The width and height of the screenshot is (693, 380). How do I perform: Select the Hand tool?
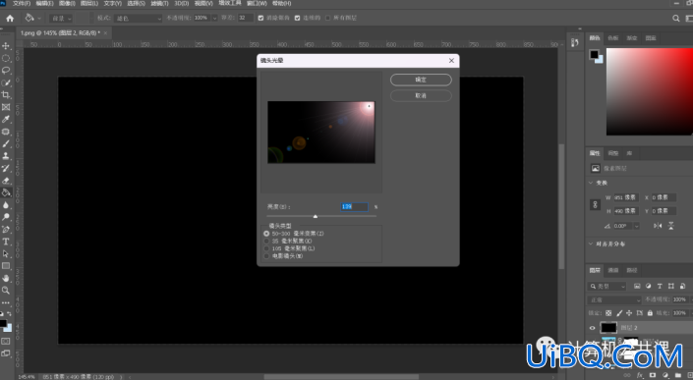pos(6,278)
